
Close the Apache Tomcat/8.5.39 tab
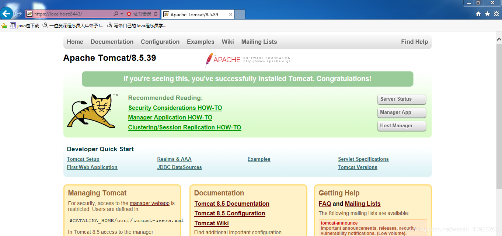point(231,14)
